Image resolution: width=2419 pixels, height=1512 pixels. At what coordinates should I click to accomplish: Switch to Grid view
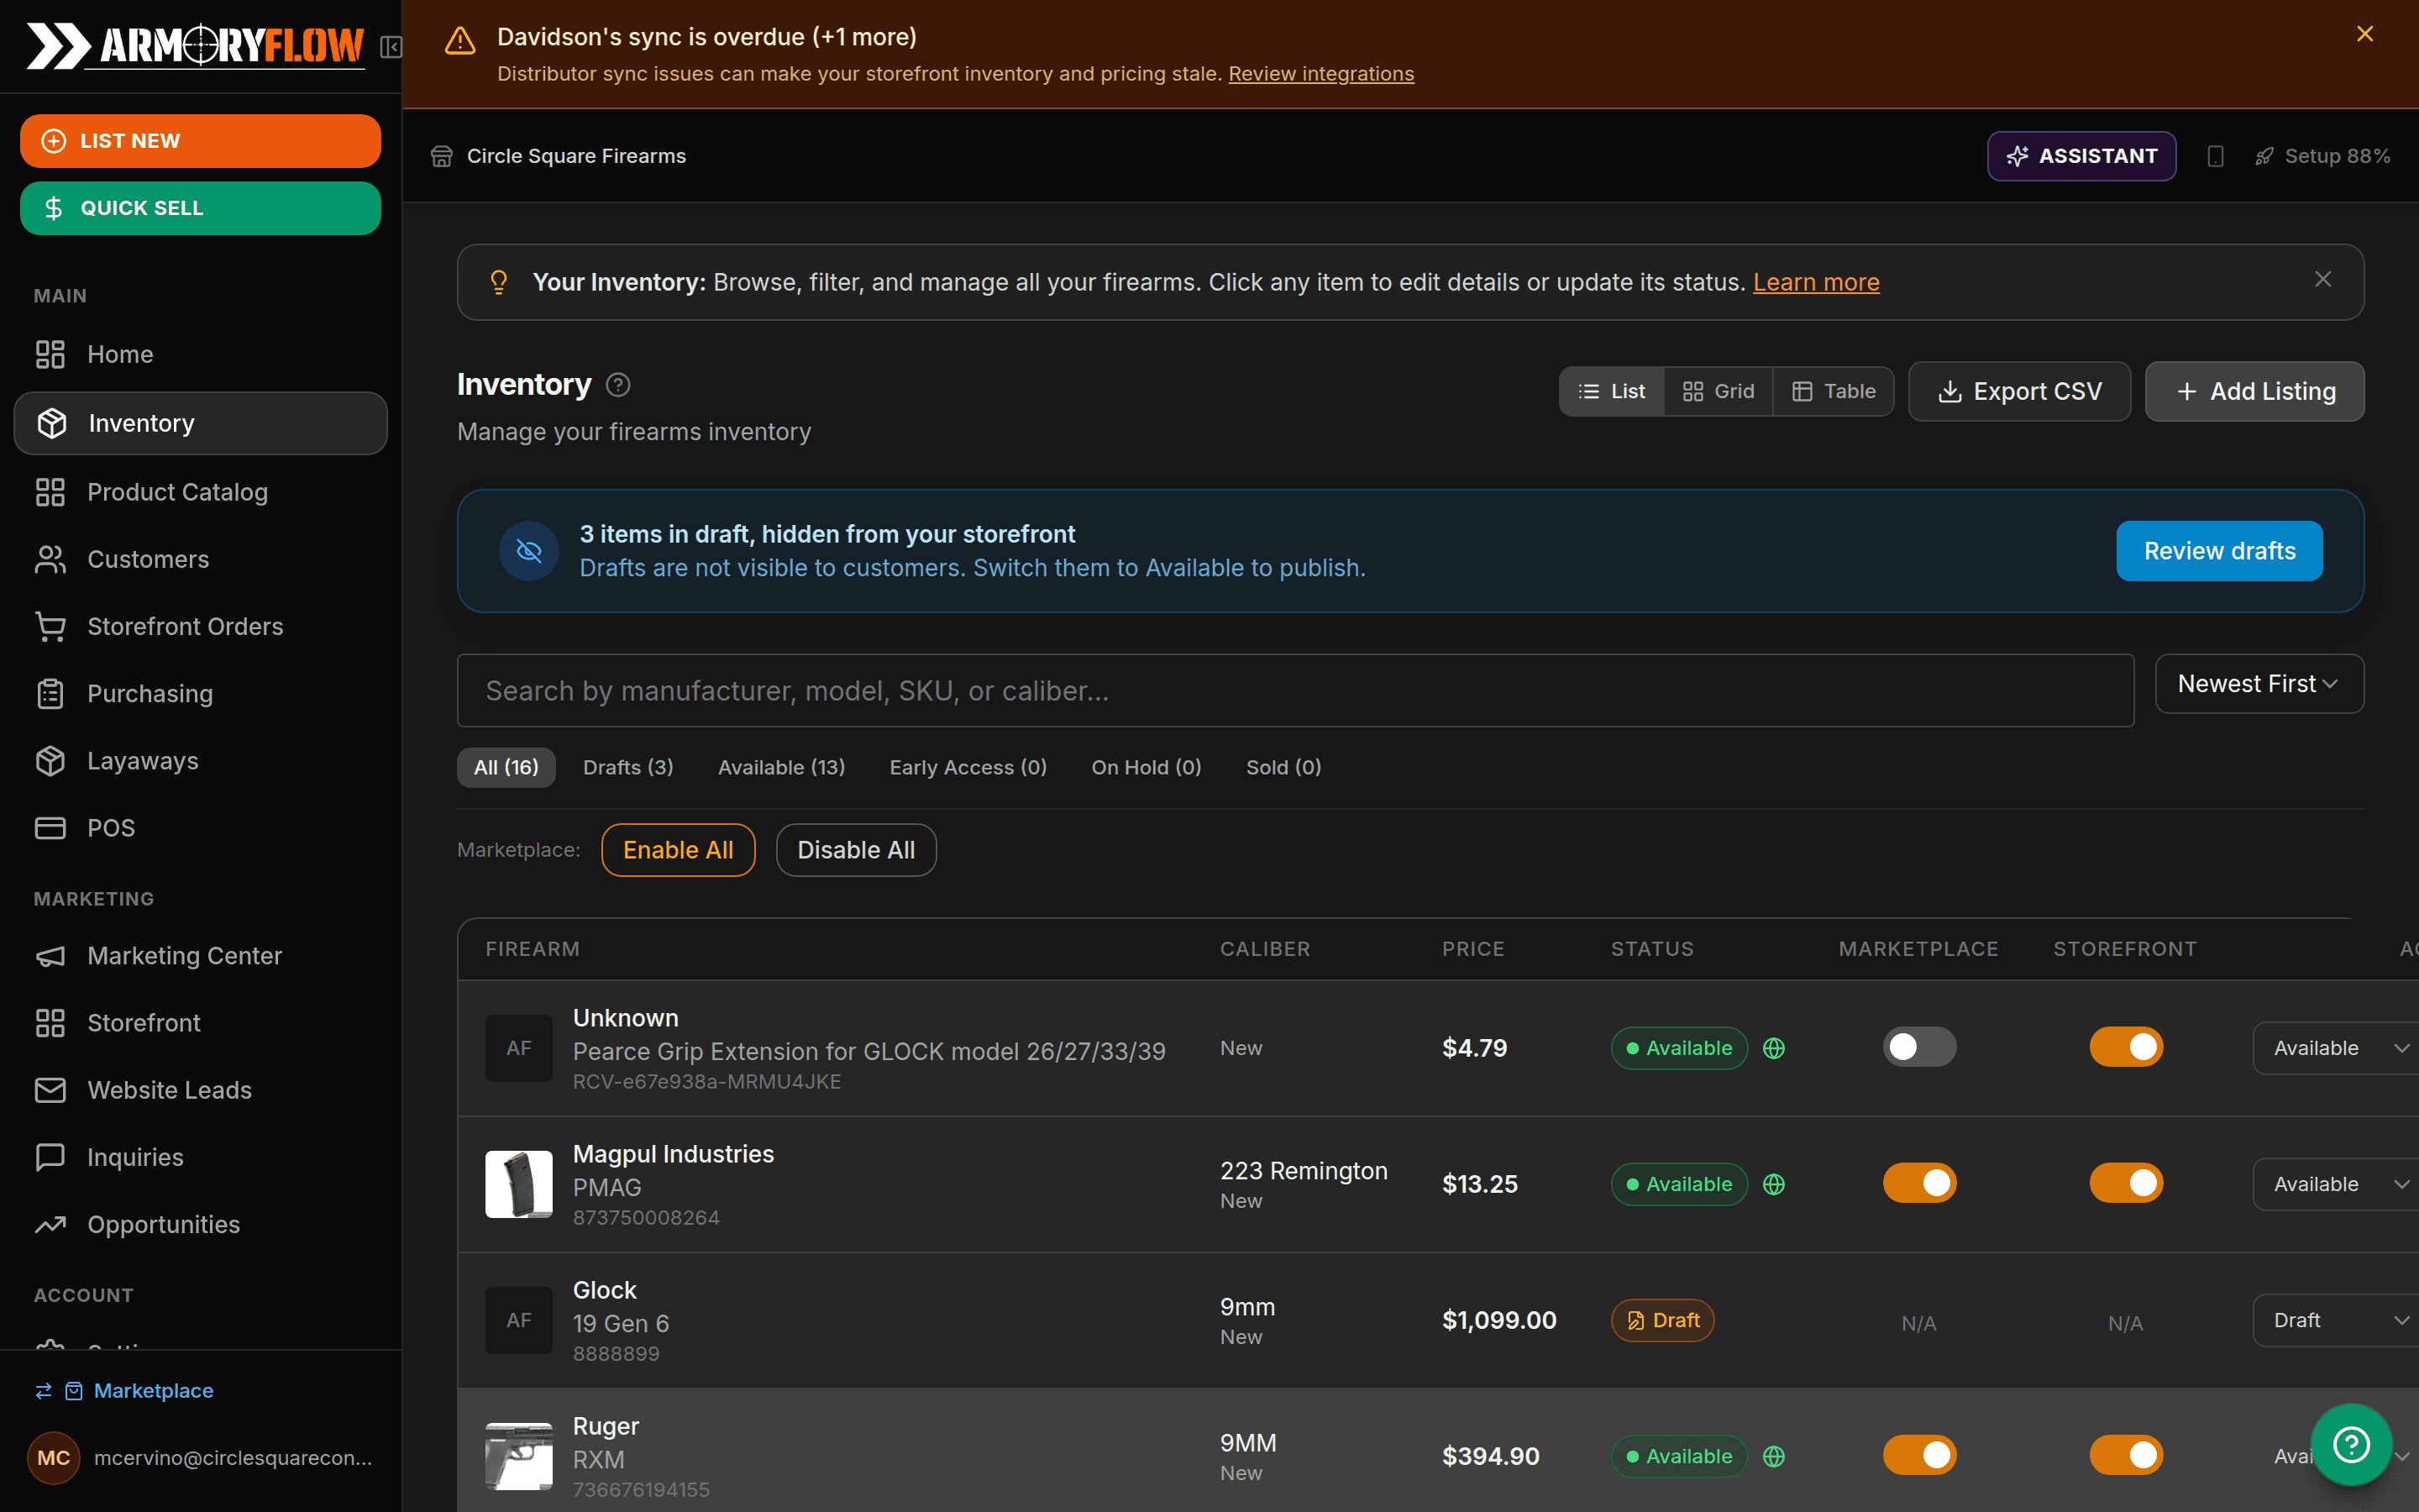pos(1718,391)
